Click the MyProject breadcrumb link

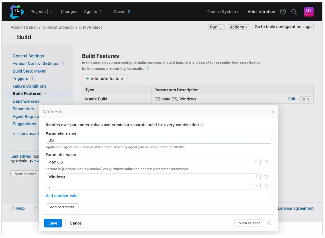tap(92, 27)
